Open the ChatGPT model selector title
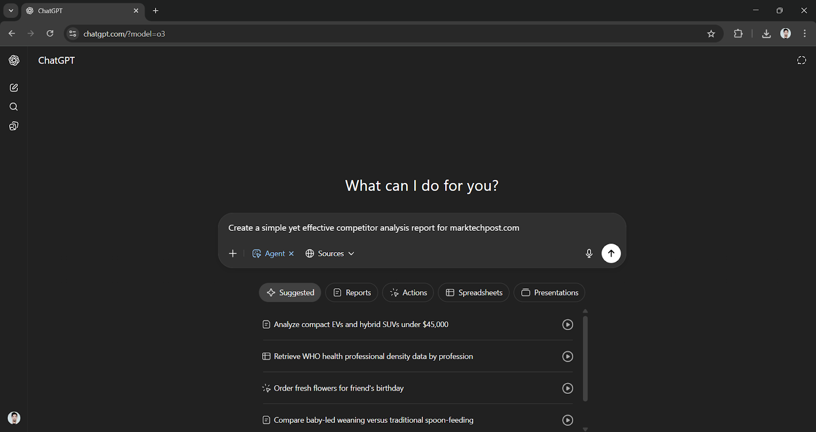Image resolution: width=816 pixels, height=432 pixels. click(x=57, y=61)
